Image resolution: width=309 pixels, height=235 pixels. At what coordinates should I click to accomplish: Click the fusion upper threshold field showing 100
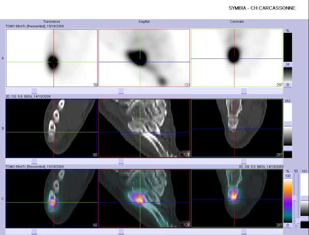[288, 176]
